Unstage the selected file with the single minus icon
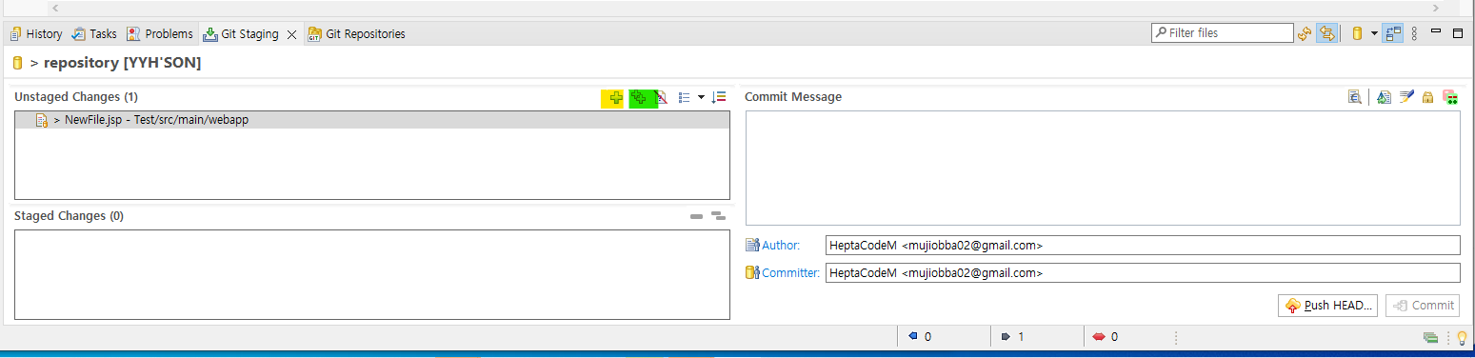The width and height of the screenshot is (1475, 358). click(x=696, y=216)
